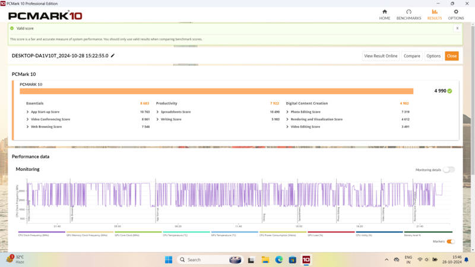Click the taskbar Search box
475x267 pixels.
[210, 260]
